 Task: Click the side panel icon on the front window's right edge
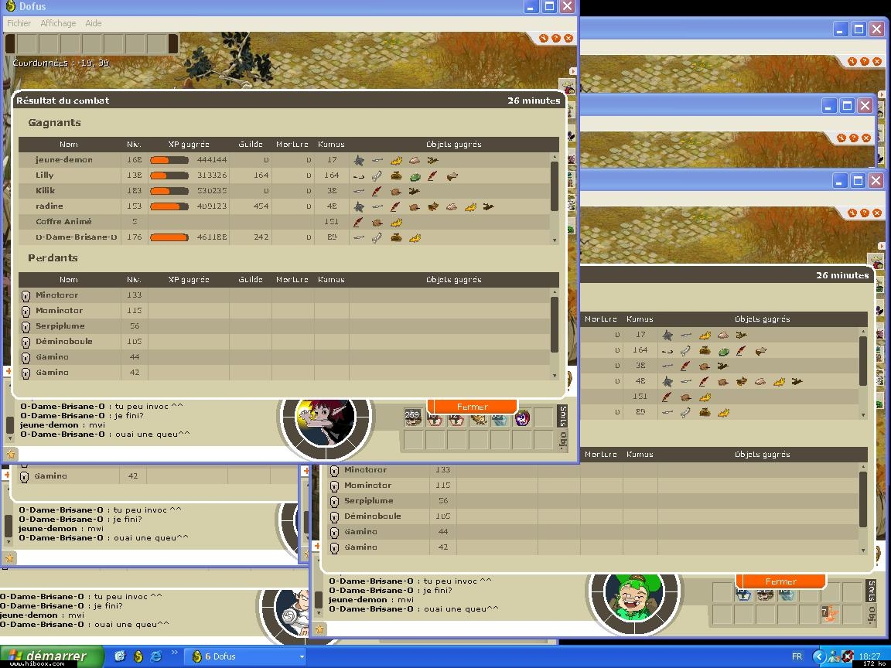point(568,87)
